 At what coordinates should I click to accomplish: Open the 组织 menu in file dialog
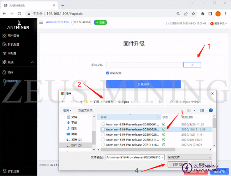coord(67,110)
